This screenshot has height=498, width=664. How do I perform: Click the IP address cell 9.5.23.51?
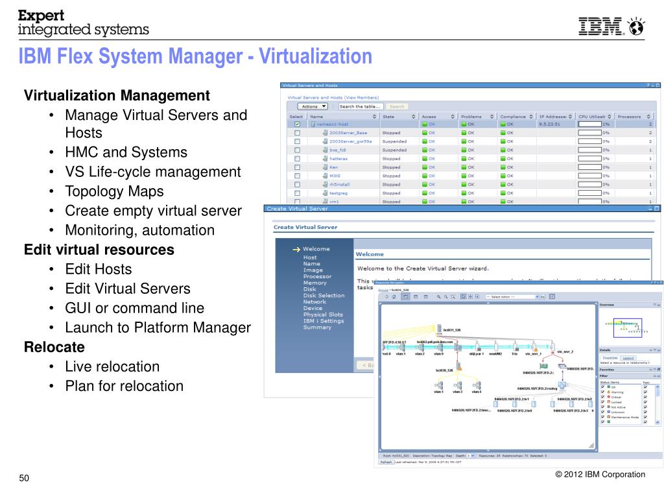[x=549, y=124]
